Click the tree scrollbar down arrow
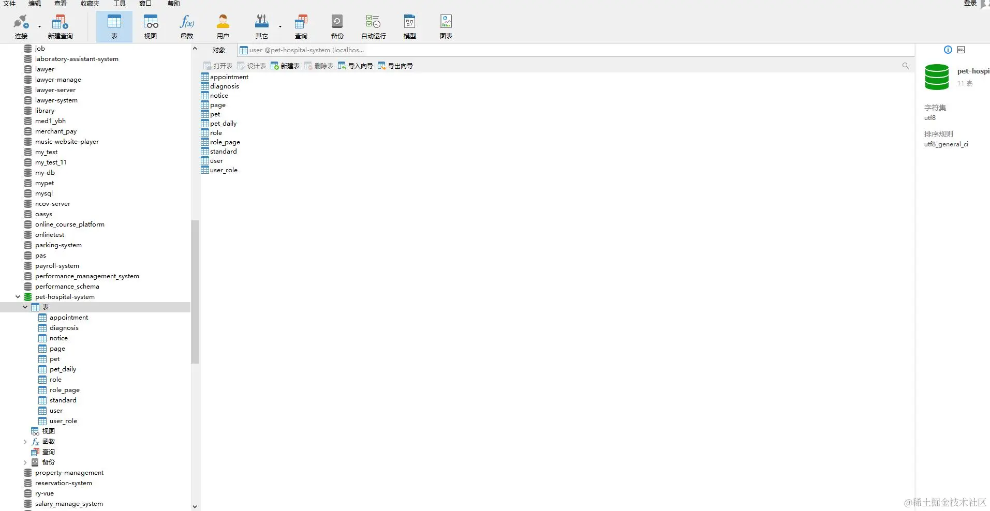This screenshot has height=511, width=990. 195,507
